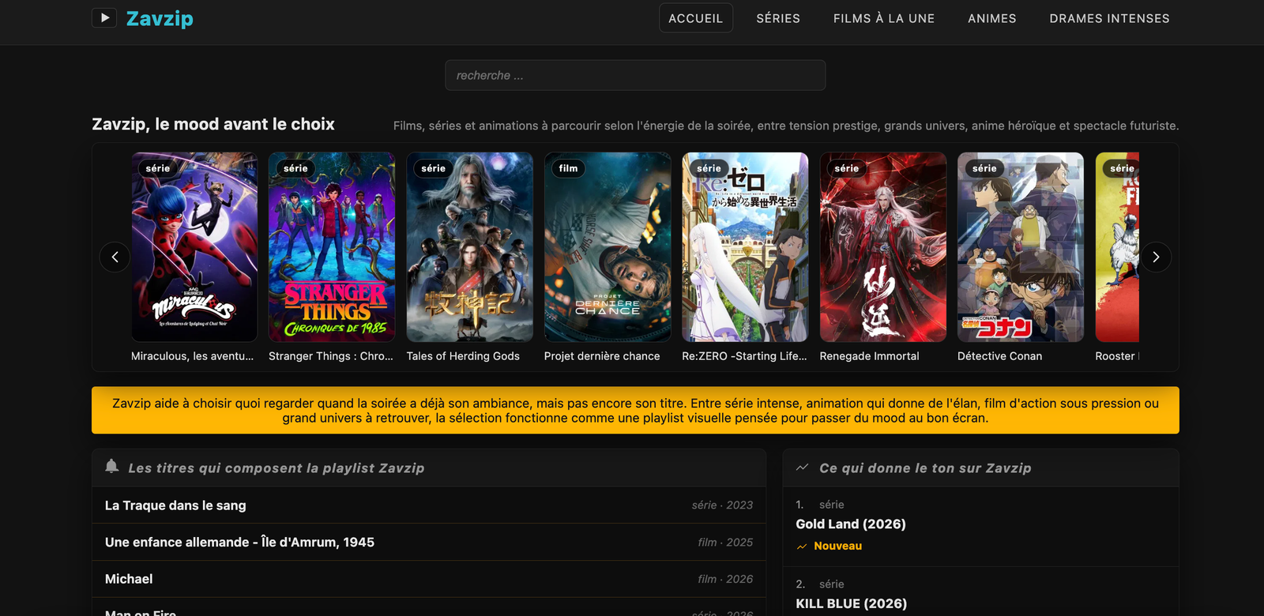Show previous carousel posters
This screenshot has width=1264, height=616.
pos(115,257)
